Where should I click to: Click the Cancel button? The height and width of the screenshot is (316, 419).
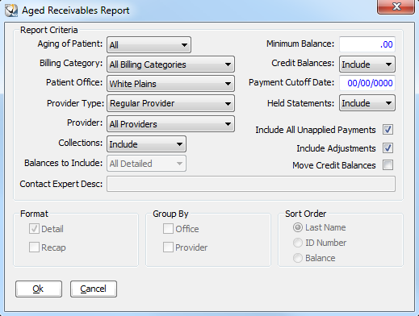point(94,289)
